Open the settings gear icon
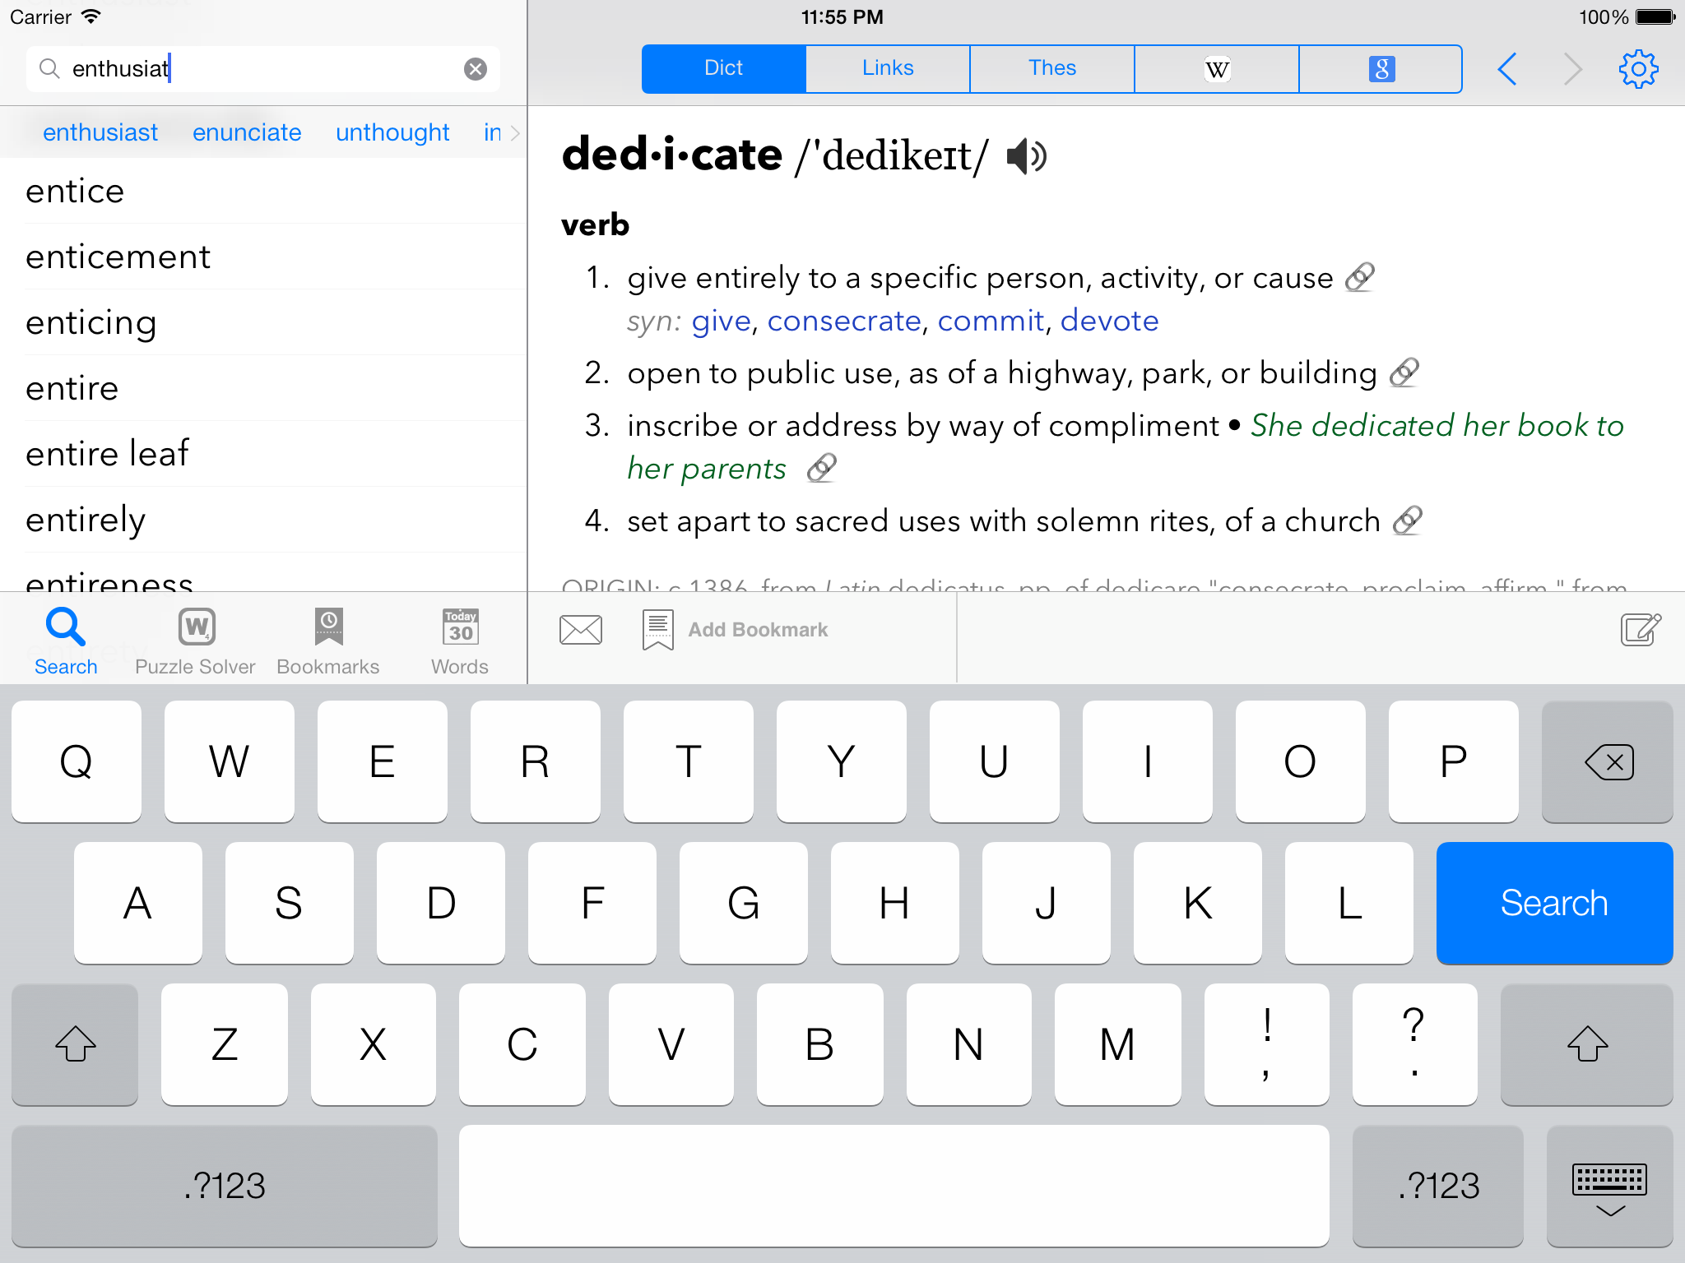Screen dimensions: 1685x1263 [x=1638, y=69]
